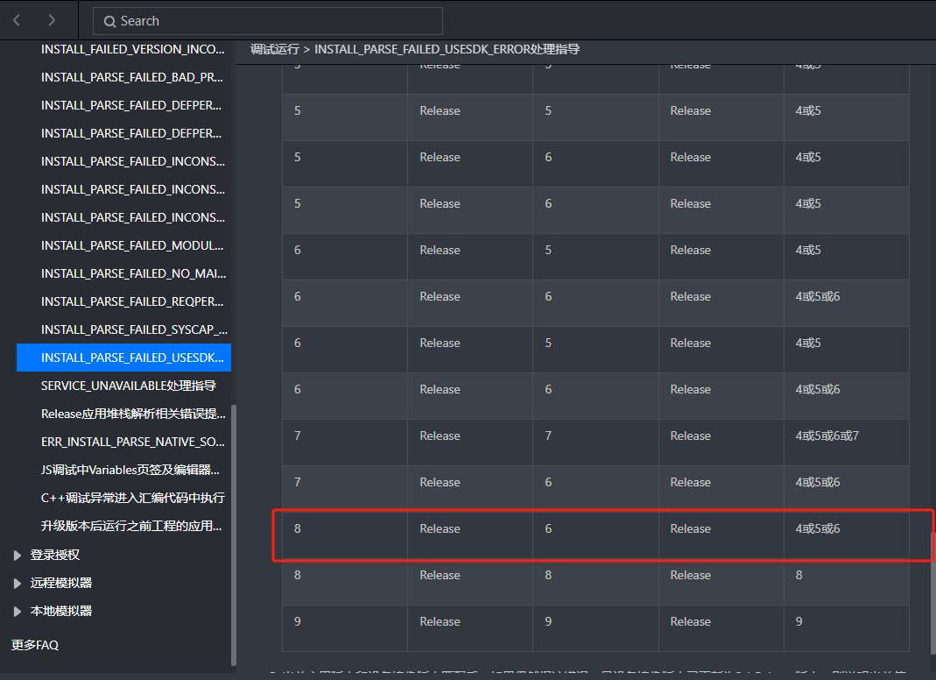936x680 pixels.
Task: Click the back navigation arrow
Action: click(15, 20)
